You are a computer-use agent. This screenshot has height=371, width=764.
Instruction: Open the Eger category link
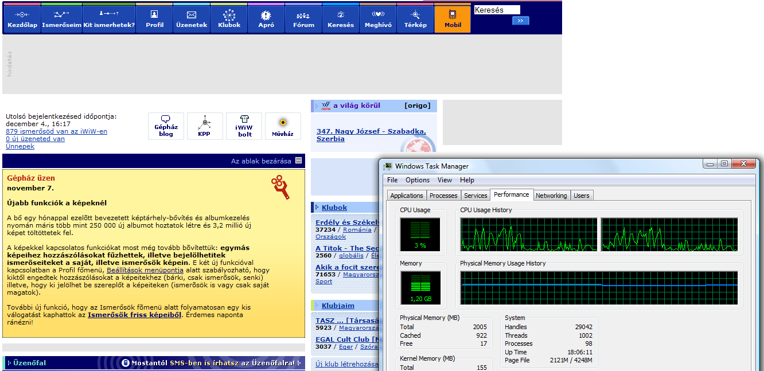(346, 346)
